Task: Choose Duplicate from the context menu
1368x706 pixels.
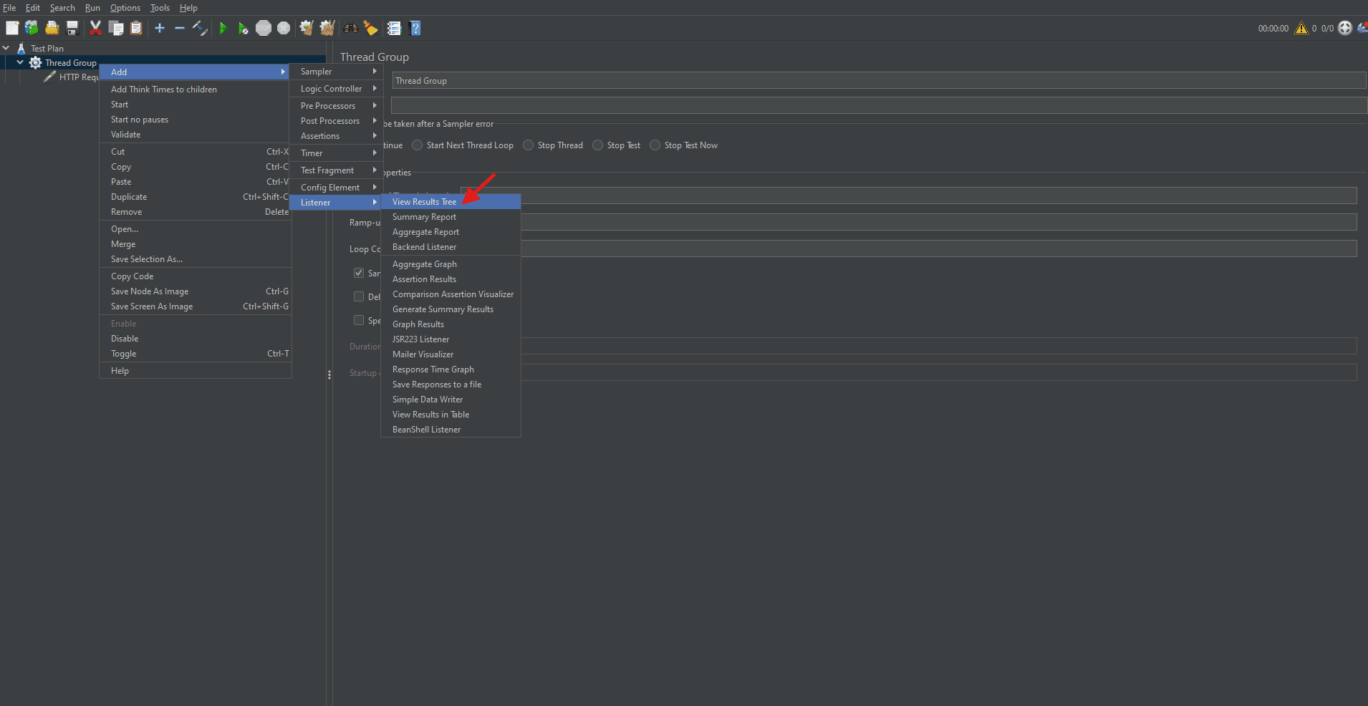Action: click(x=129, y=196)
